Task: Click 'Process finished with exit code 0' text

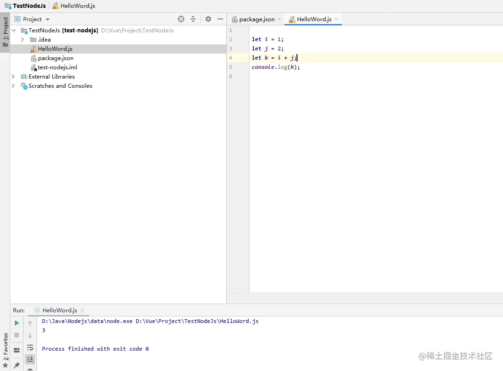Action: 95,349
